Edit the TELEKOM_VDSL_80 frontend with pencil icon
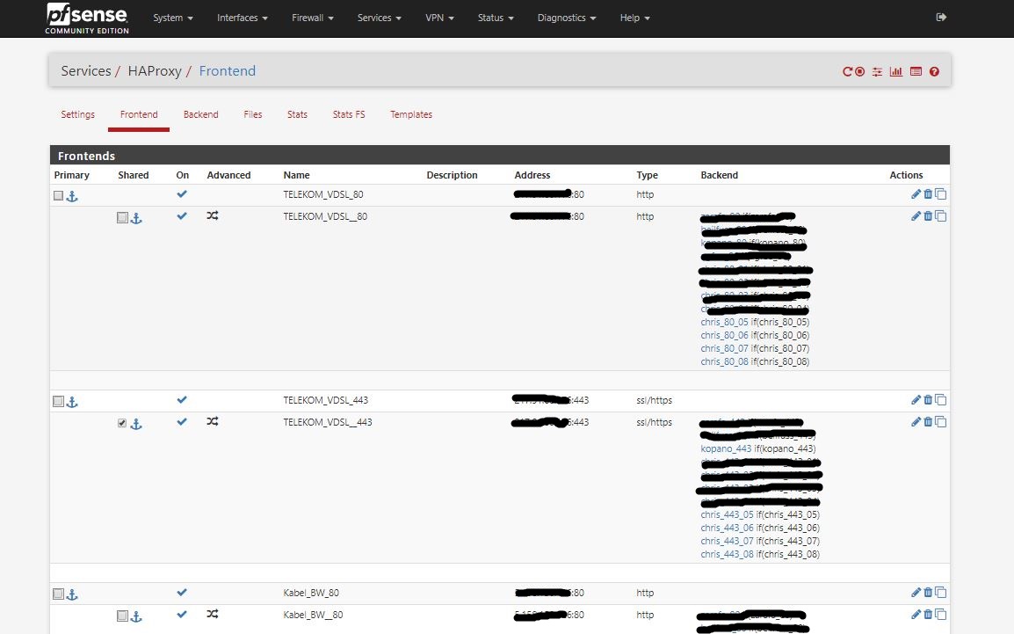Screen dimensions: 1014x634 point(916,194)
